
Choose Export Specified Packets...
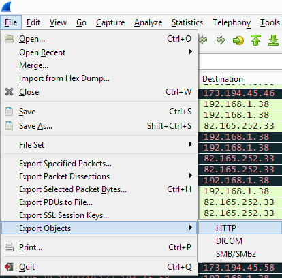99,164
